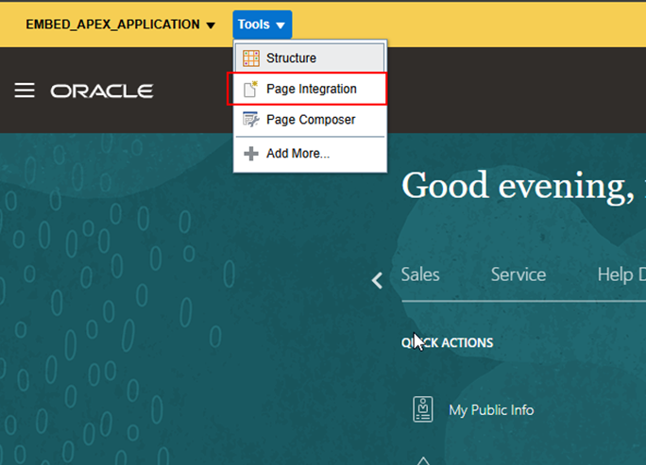The image size is (646, 465).
Task: Click the Page Composer wrench icon
Action: 251,120
